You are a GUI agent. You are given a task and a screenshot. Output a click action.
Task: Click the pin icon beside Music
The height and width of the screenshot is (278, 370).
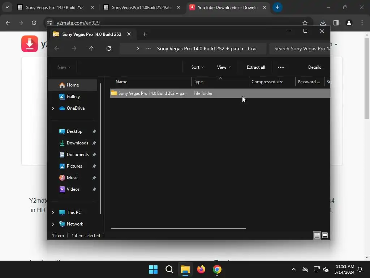94,178
